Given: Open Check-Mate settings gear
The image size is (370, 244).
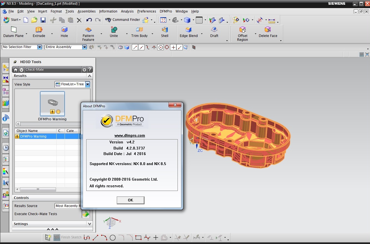Looking at the screenshot, I should click(x=84, y=70).
